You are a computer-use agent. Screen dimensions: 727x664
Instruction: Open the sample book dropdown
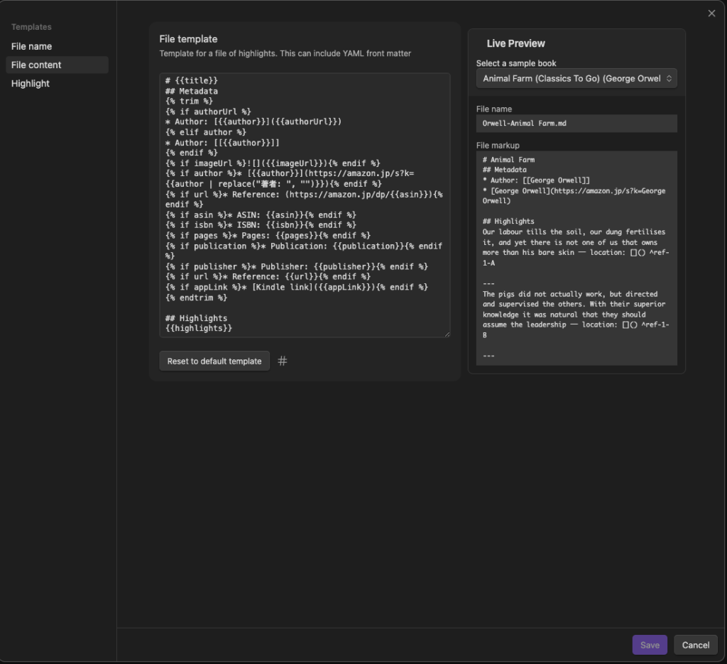tap(576, 78)
